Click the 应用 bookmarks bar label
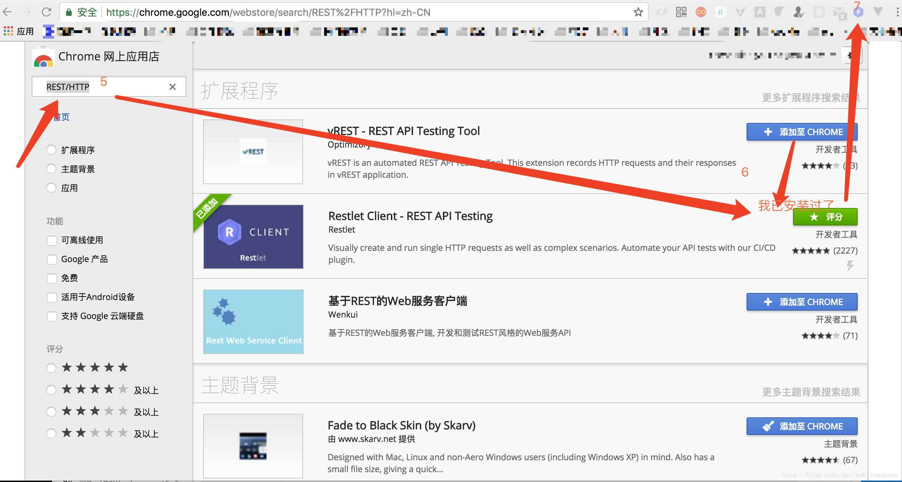 (x=25, y=32)
